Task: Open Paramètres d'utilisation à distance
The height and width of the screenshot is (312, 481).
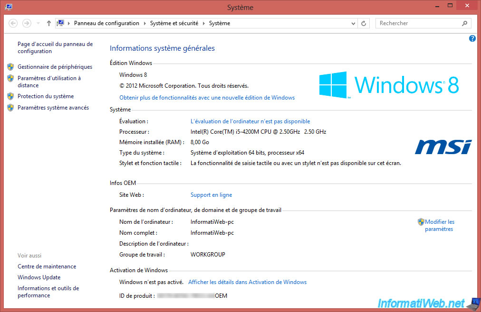Action: 49,82
